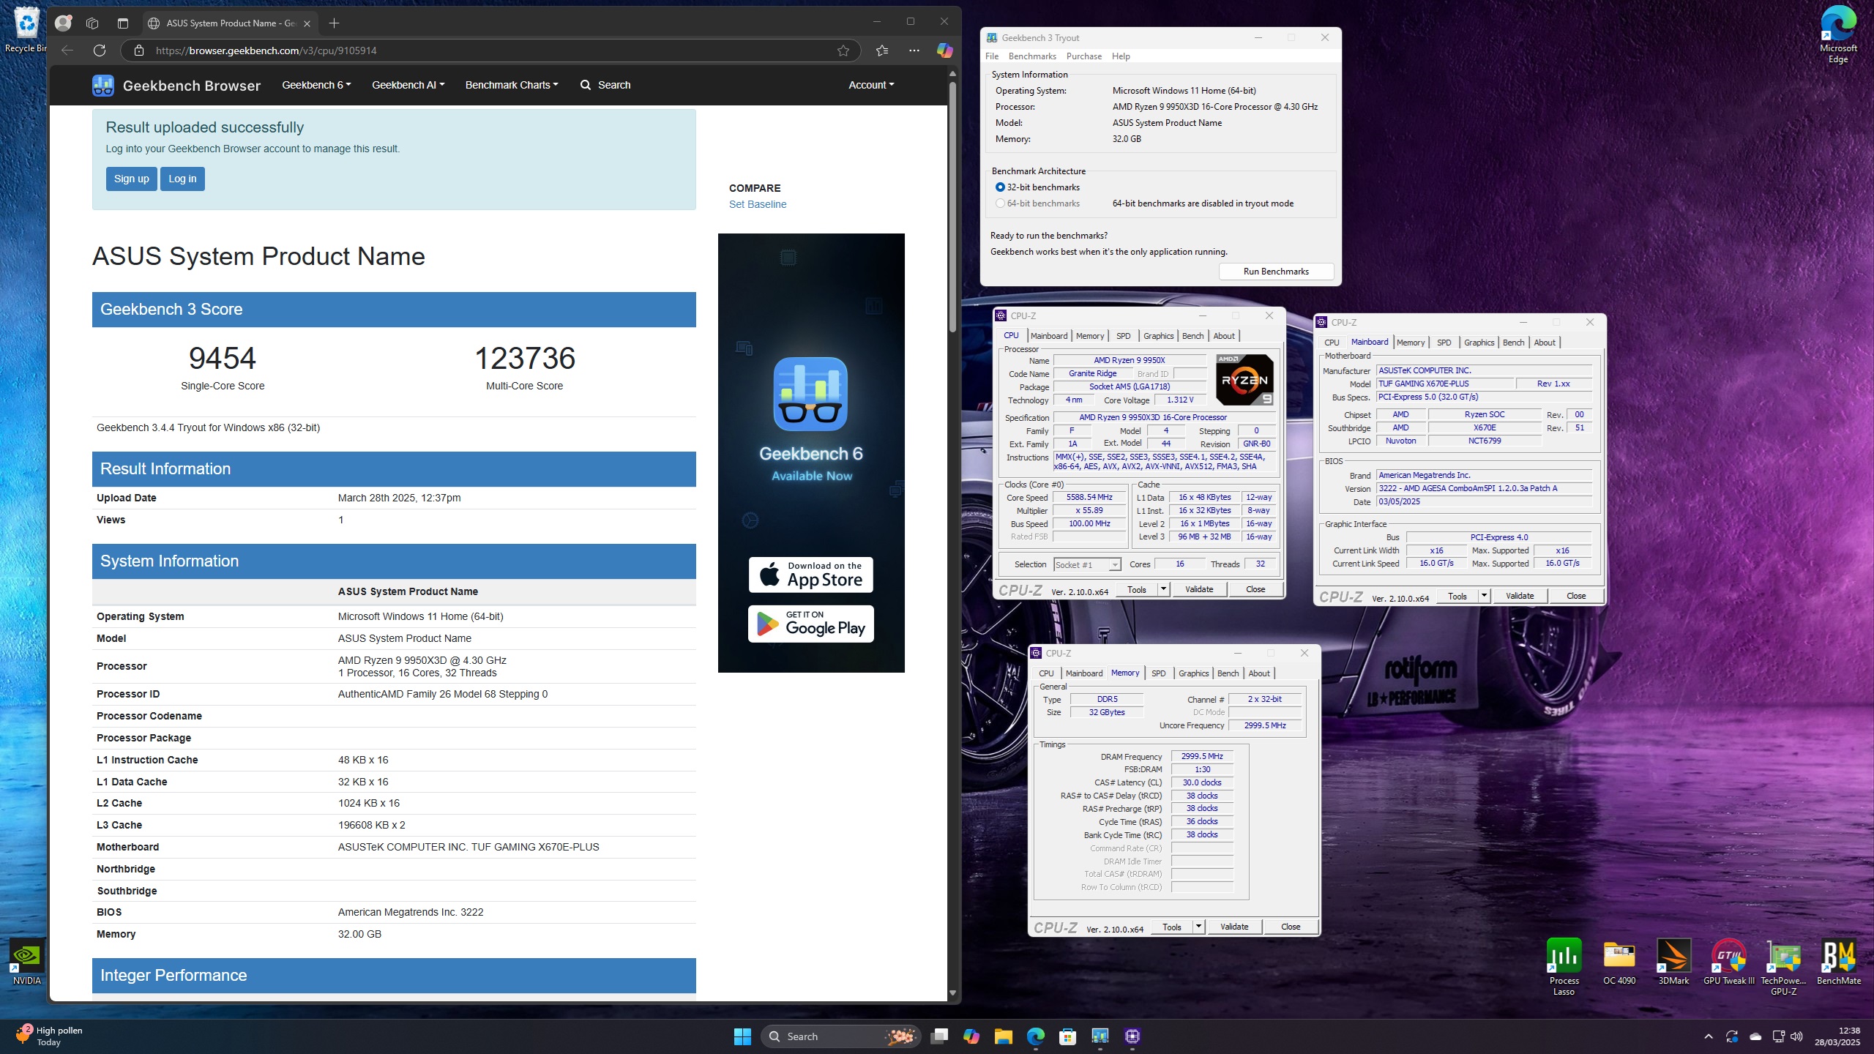
Task: Open Task View from taskbar
Action: point(939,1036)
